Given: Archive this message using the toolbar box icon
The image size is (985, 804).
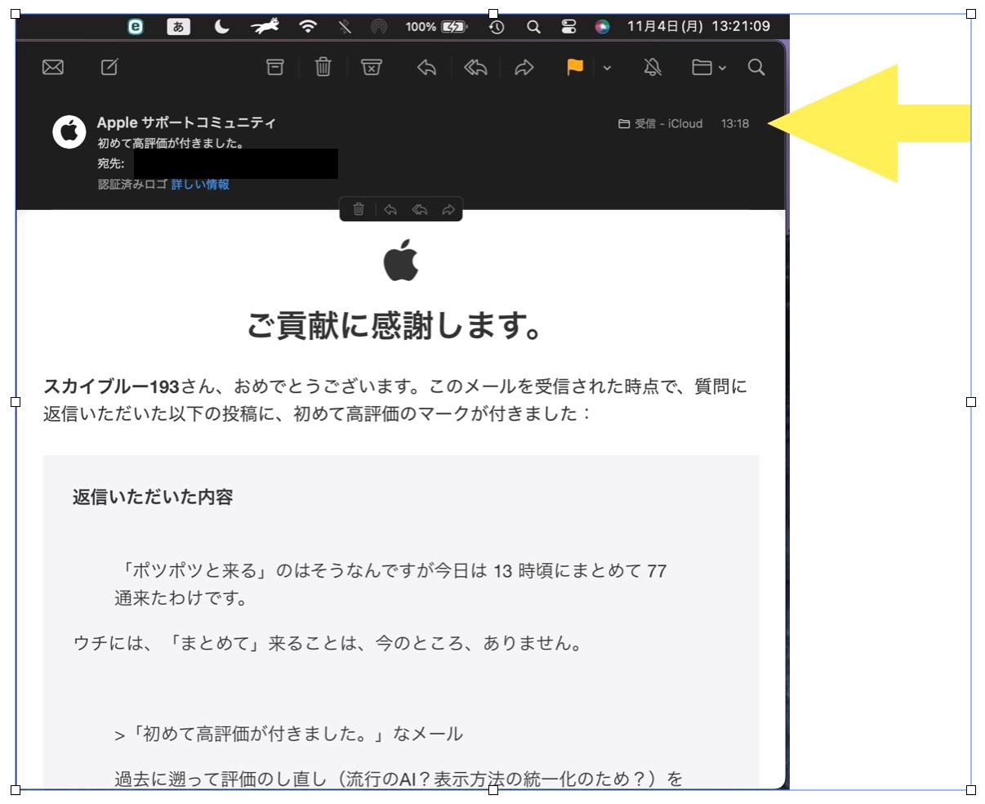Looking at the screenshot, I should [276, 68].
